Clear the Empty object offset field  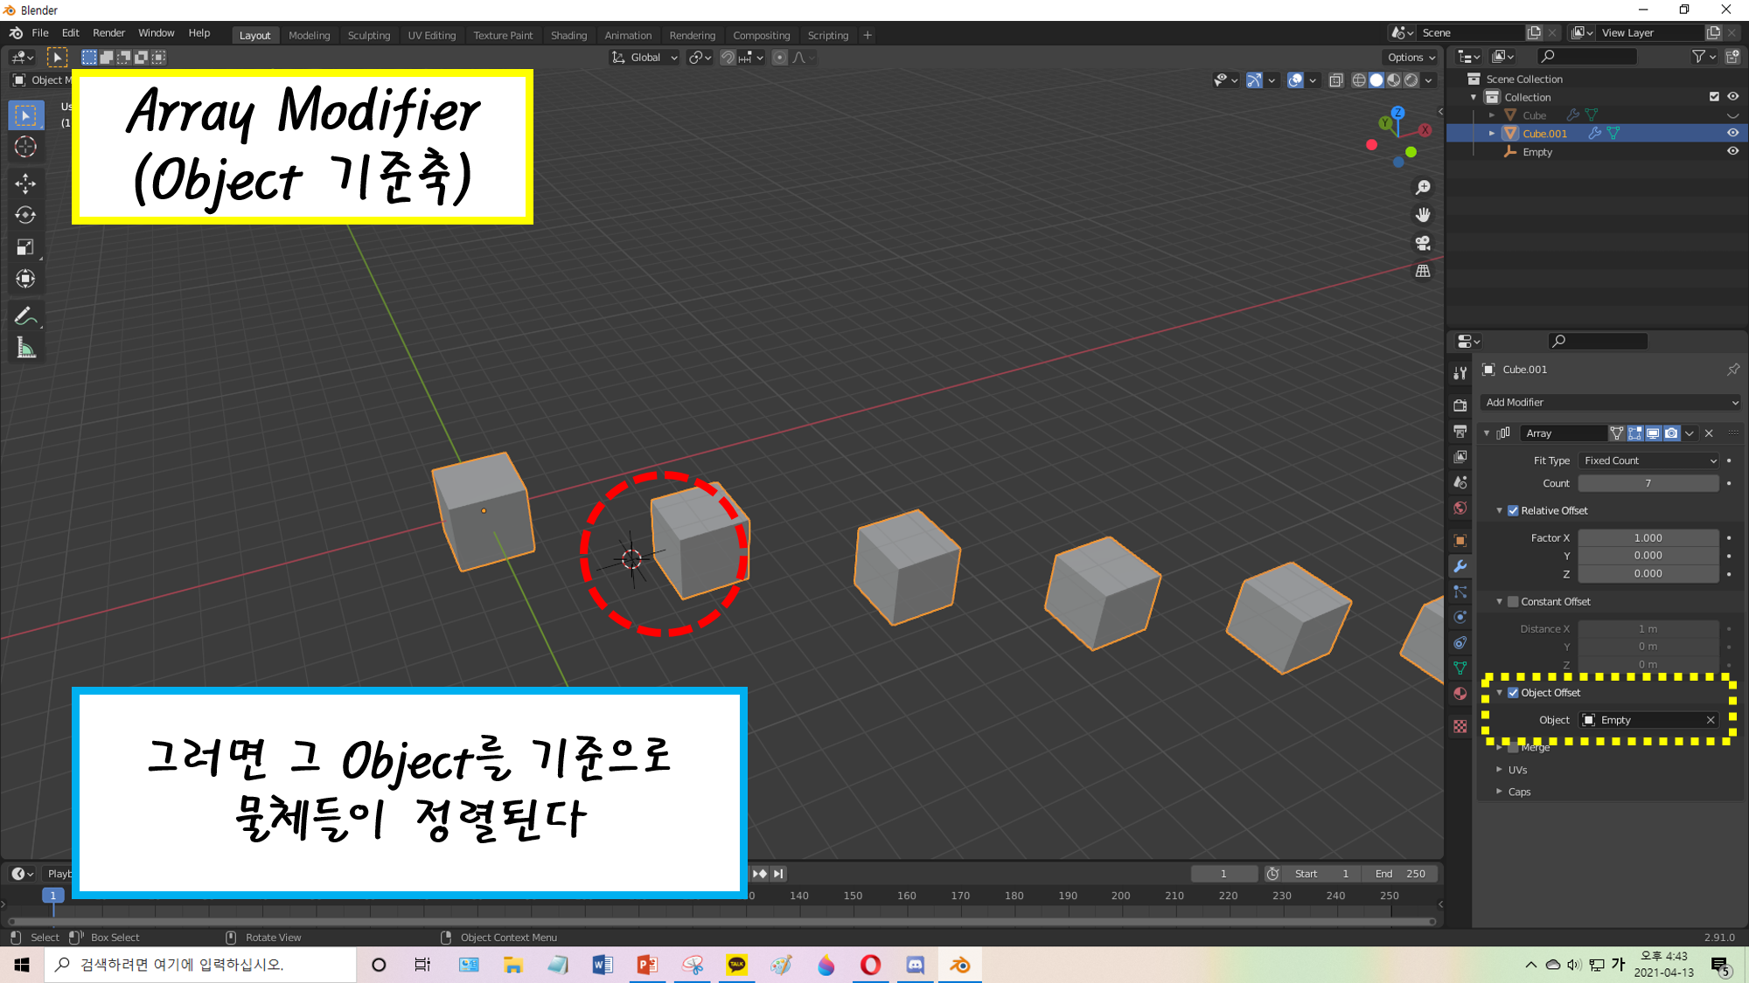1710,720
